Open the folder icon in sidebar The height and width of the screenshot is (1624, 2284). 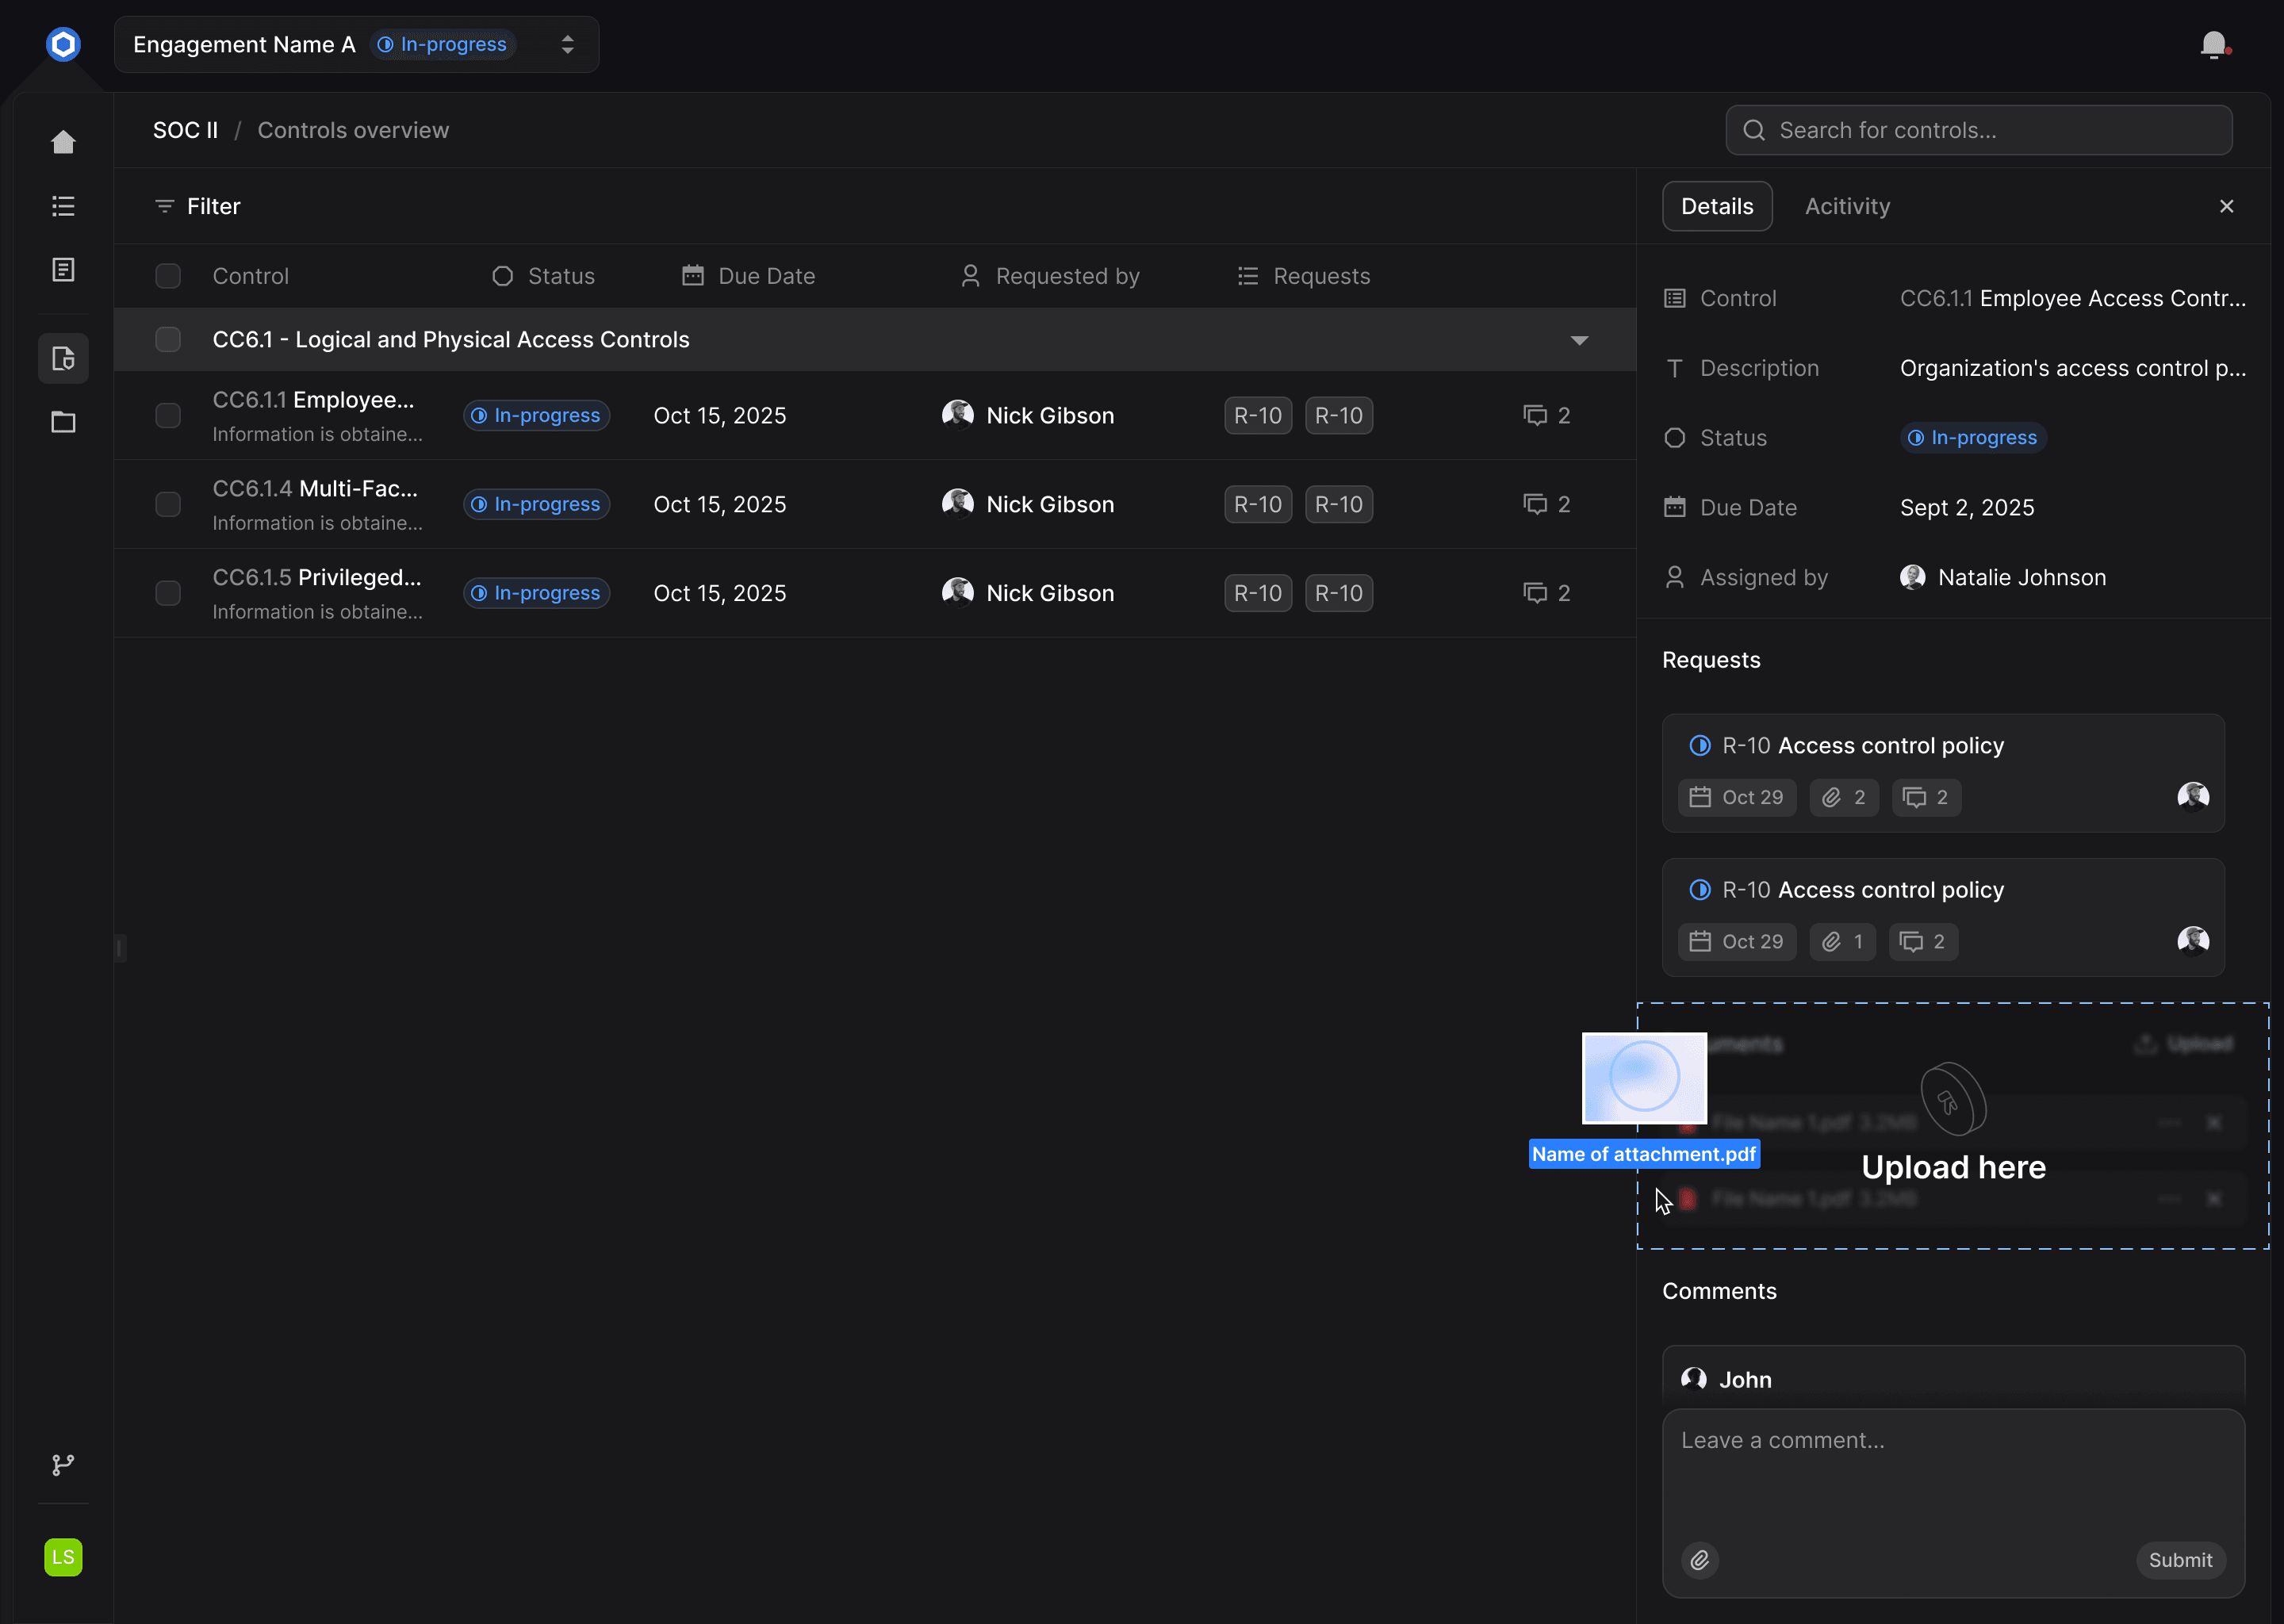pyautogui.click(x=63, y=422)
